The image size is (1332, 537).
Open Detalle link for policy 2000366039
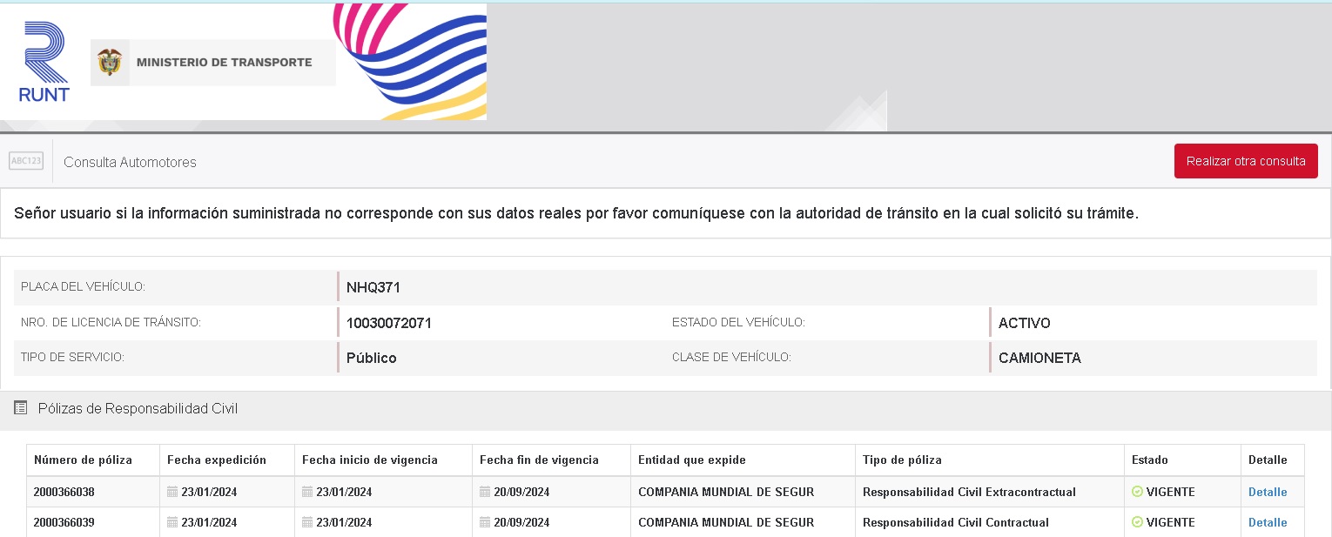1267,522
